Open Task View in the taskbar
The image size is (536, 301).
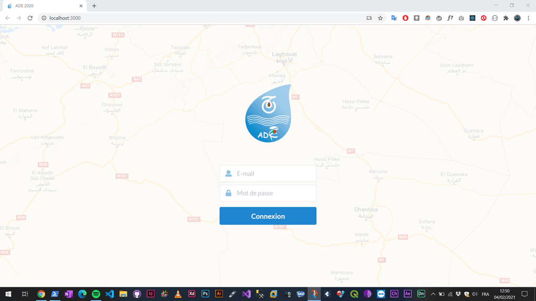tap(25, 294)
